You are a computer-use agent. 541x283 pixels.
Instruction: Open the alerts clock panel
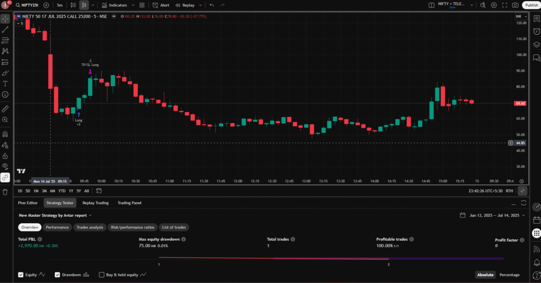pos(537,31)
